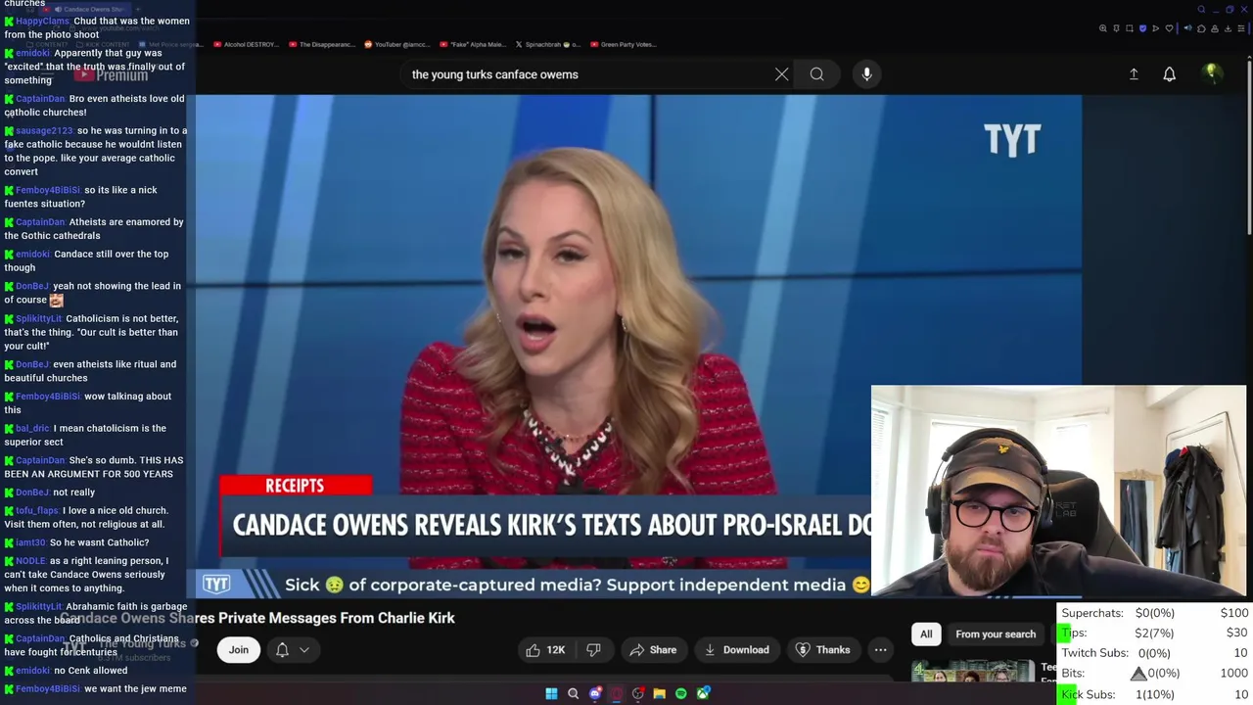Send a Thanks to the channel
1253x705 pixels.
[x=822, y=650]
